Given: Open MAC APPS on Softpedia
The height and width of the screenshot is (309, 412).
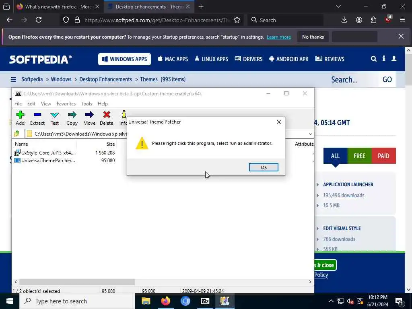Looking at the screenshot, I should click(x=173, y=59).
